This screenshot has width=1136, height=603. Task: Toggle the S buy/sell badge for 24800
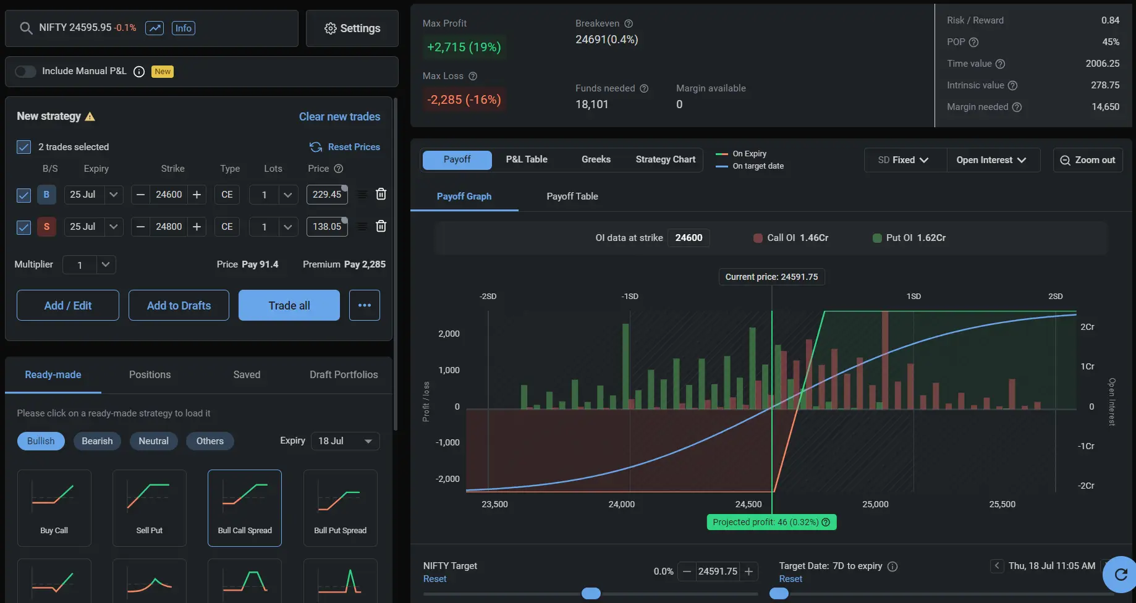46,227
